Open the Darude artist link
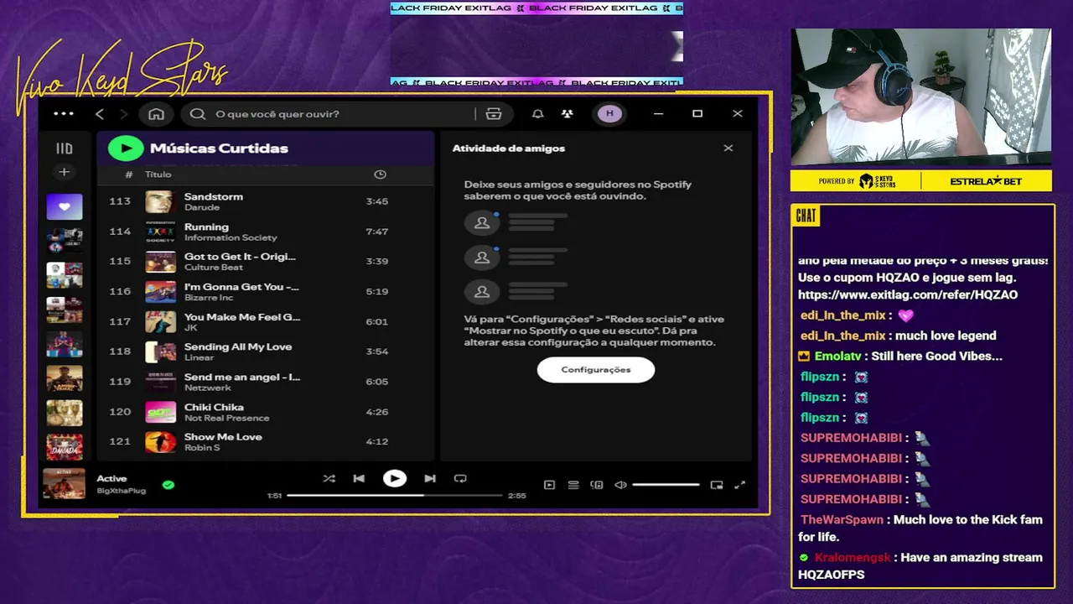Screen dimensions: 1073x604 (202, 207)
